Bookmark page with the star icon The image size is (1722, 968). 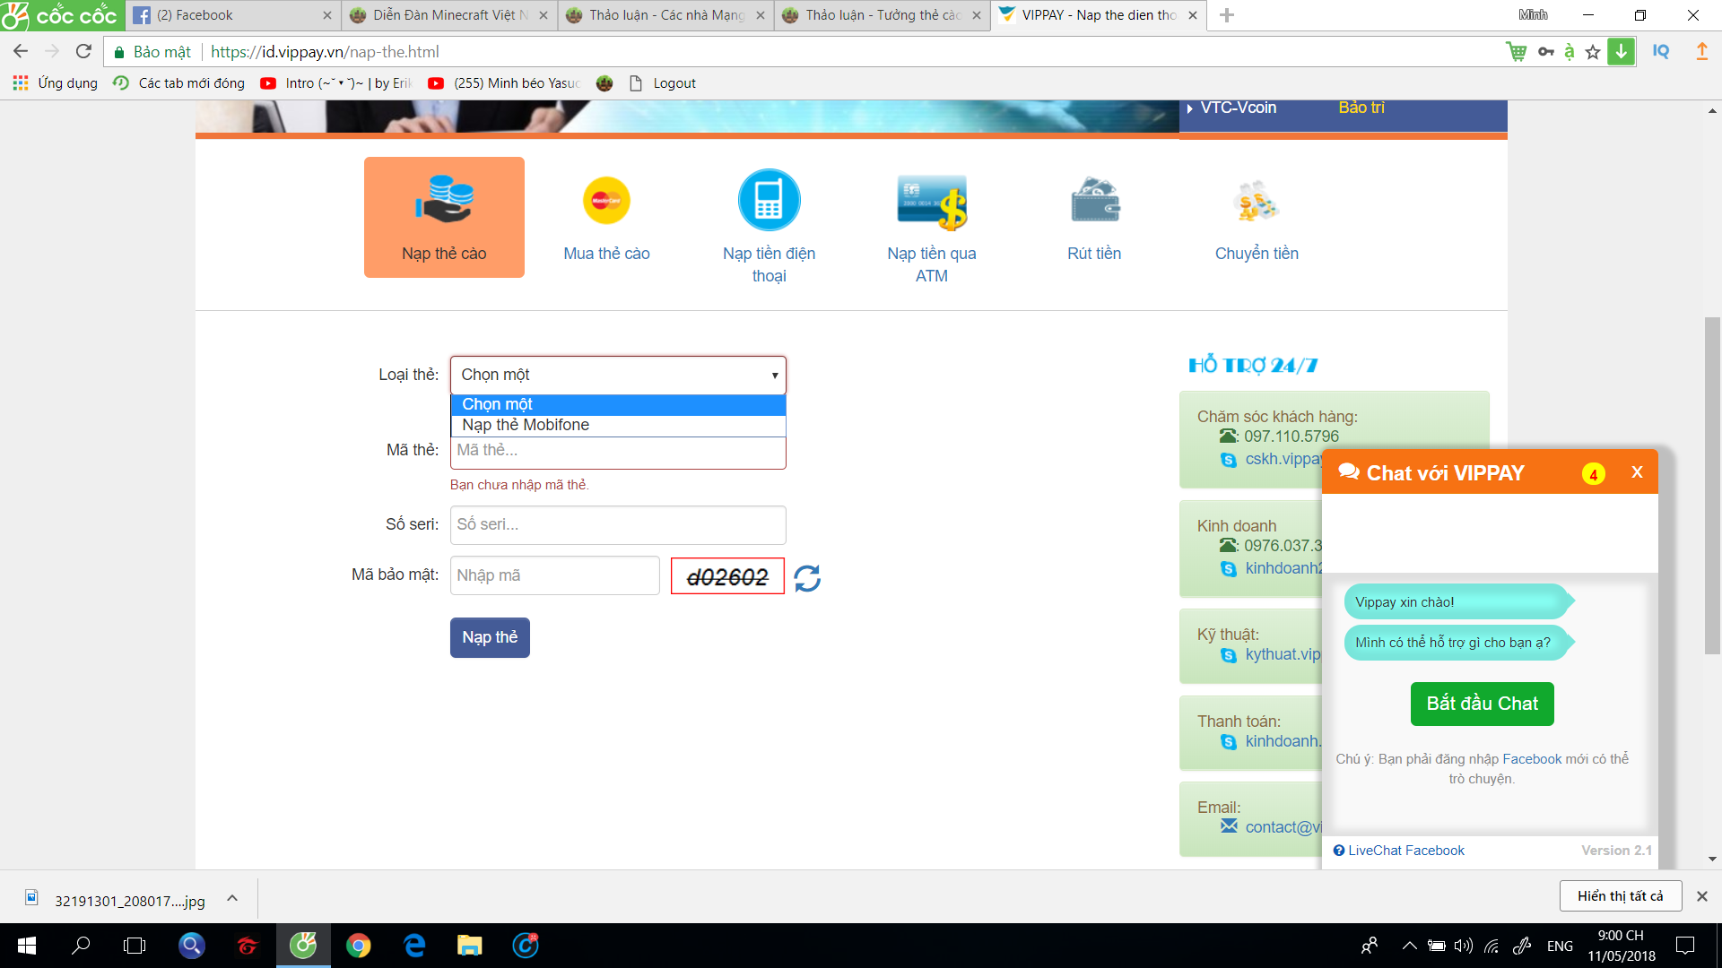pos(1593,52)
